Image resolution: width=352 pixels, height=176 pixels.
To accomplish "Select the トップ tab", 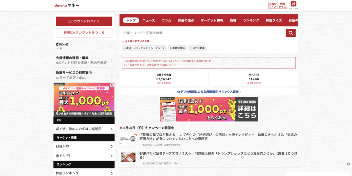I will point(131,20).
